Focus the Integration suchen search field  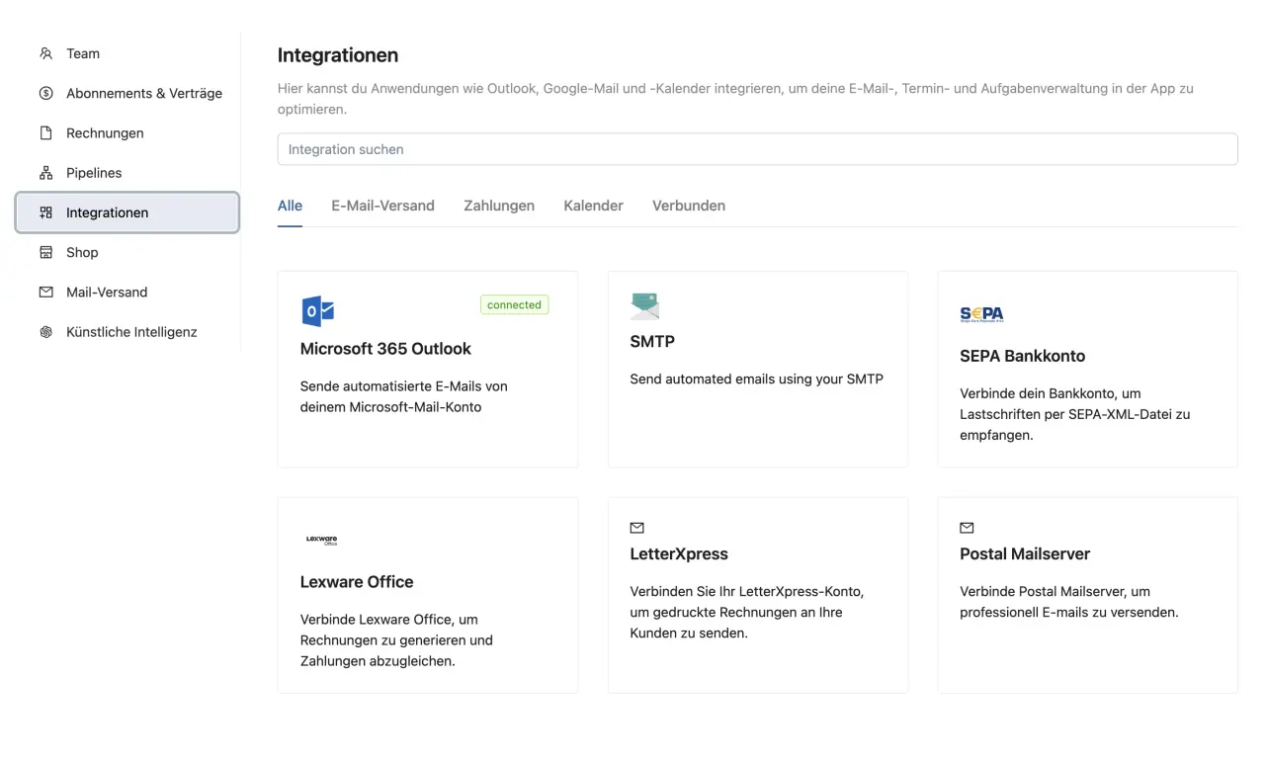[757, 149]
